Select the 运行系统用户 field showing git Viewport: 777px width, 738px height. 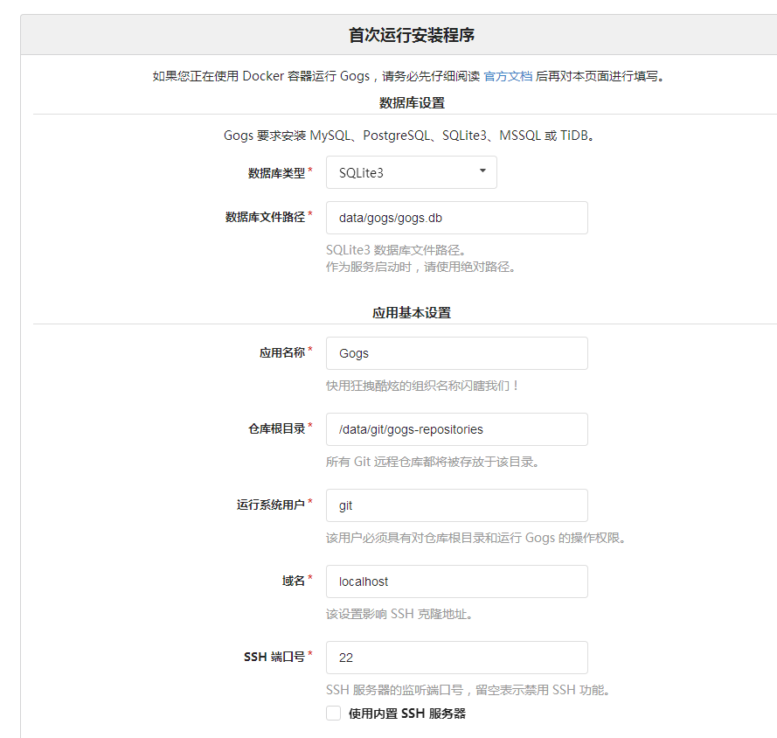click(x=456, y=505)
